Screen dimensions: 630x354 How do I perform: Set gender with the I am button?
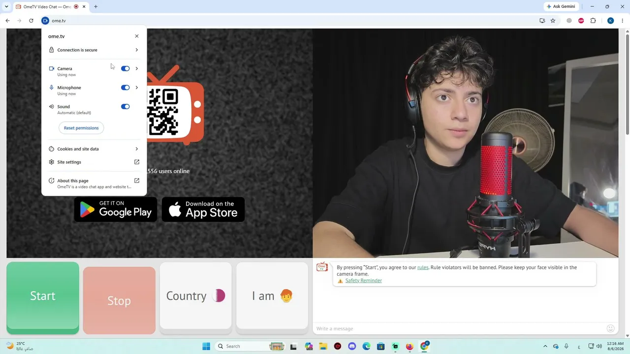coord(272,295)
